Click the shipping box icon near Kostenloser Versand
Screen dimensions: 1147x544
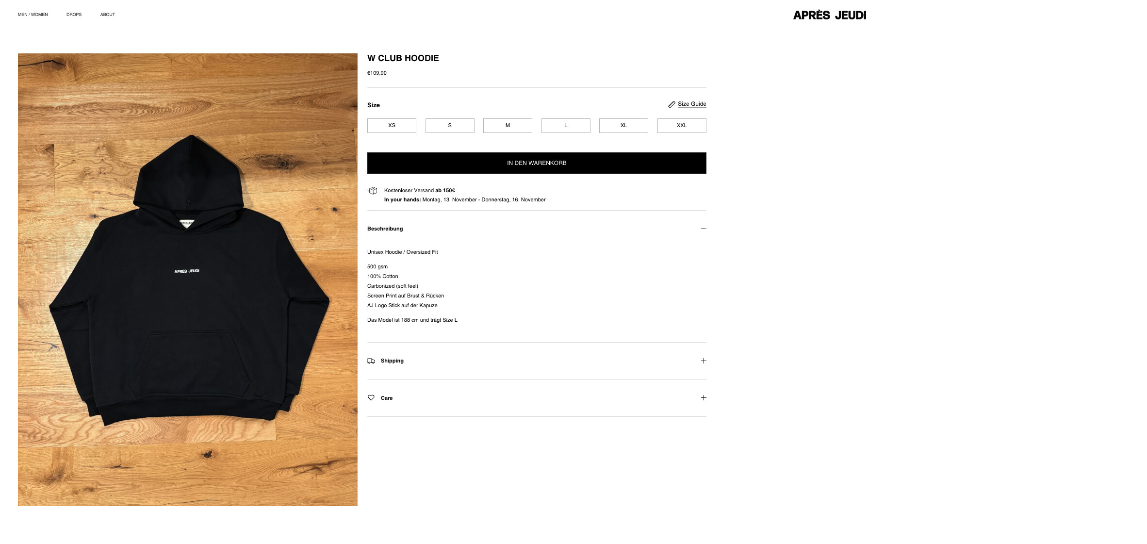[x=373, y=191]
